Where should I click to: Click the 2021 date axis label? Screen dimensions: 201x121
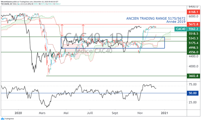164,113
